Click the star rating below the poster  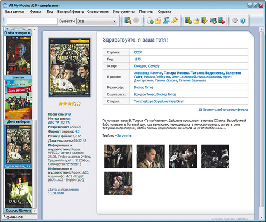coord(70,103)
